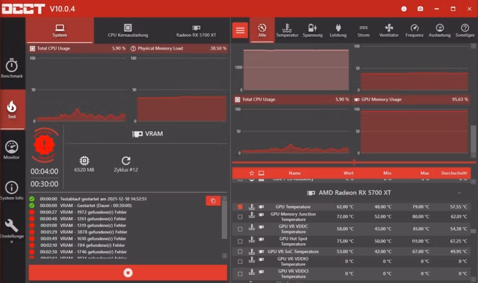Sort sensor table by Wert column
This screenshot has width=478, height=283.
point(349,173)
